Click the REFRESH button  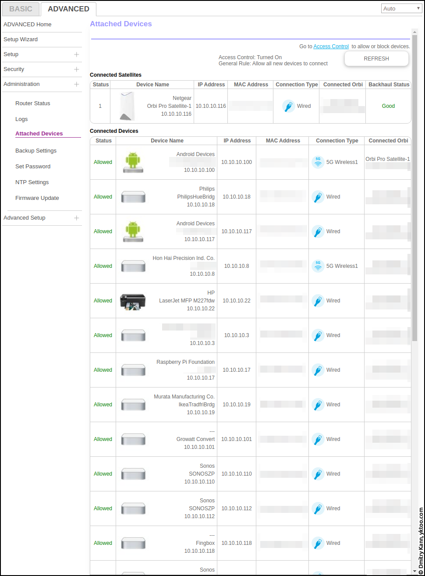pyautogui.click(x=376, y=59)
